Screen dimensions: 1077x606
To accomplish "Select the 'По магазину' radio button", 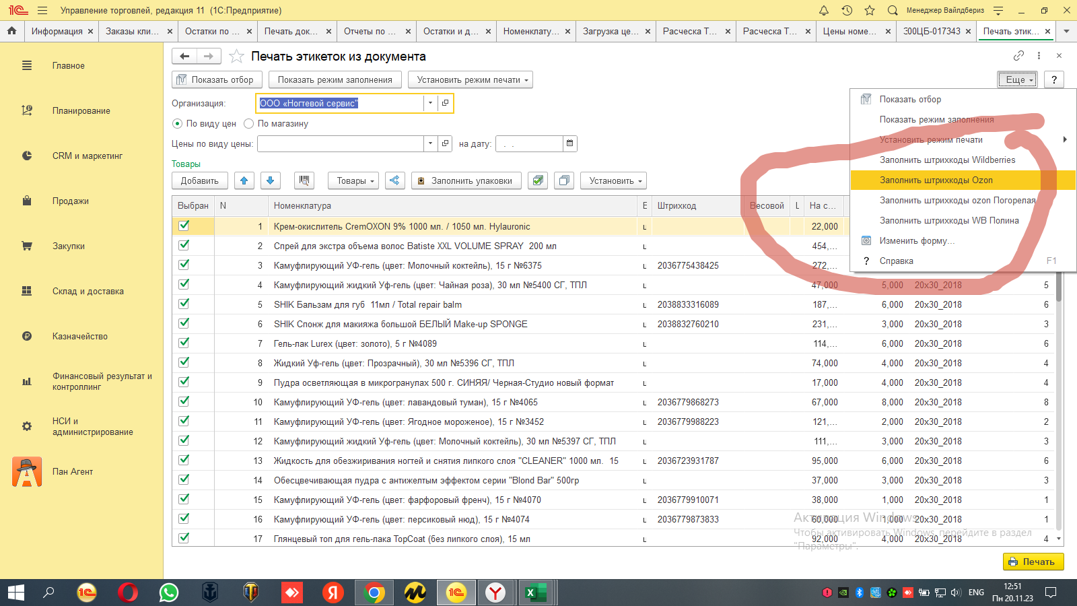I will [x=249, y=124].
